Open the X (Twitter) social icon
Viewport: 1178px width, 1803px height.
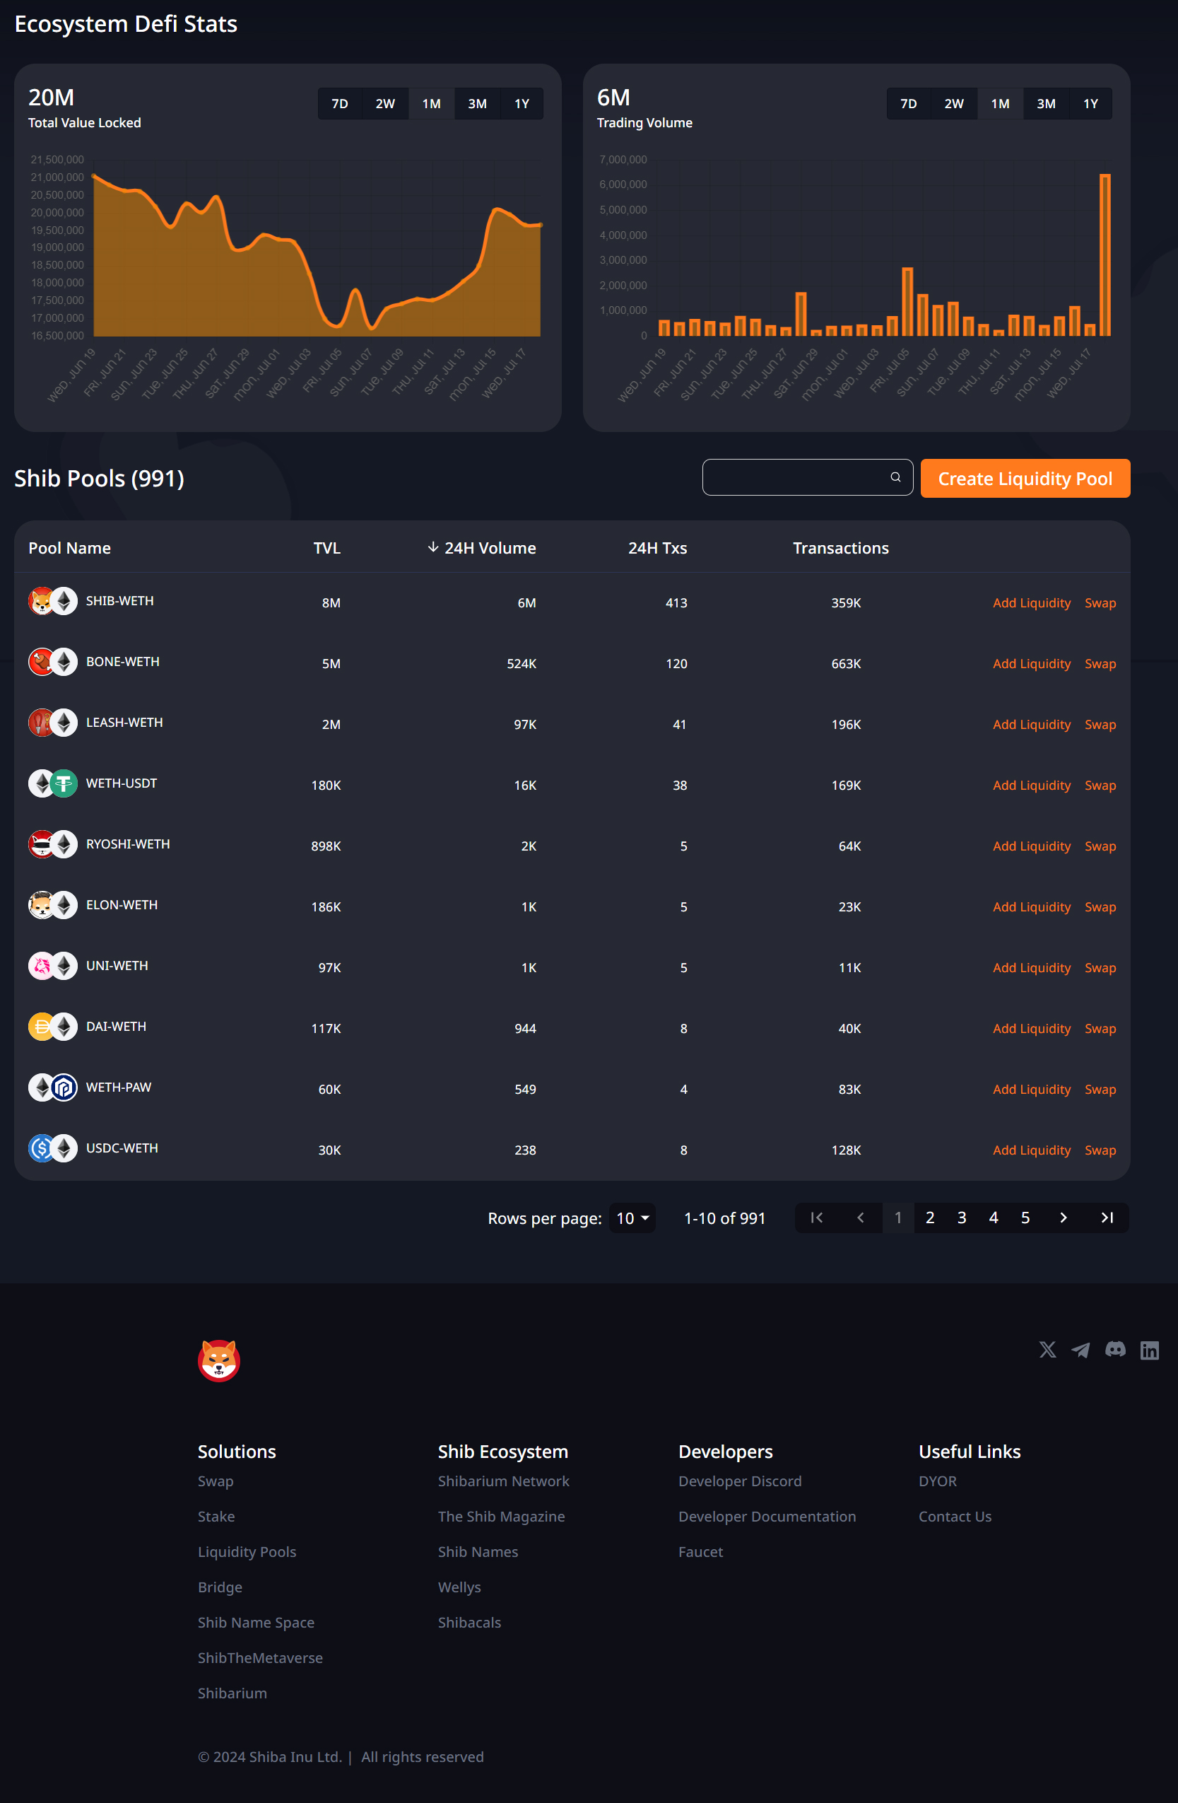tap(1047, 1349)
